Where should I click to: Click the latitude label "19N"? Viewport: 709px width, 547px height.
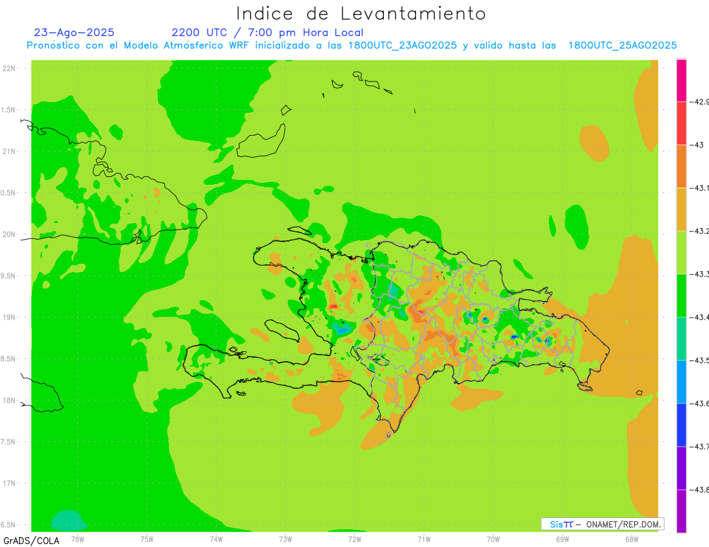point(9,317)
